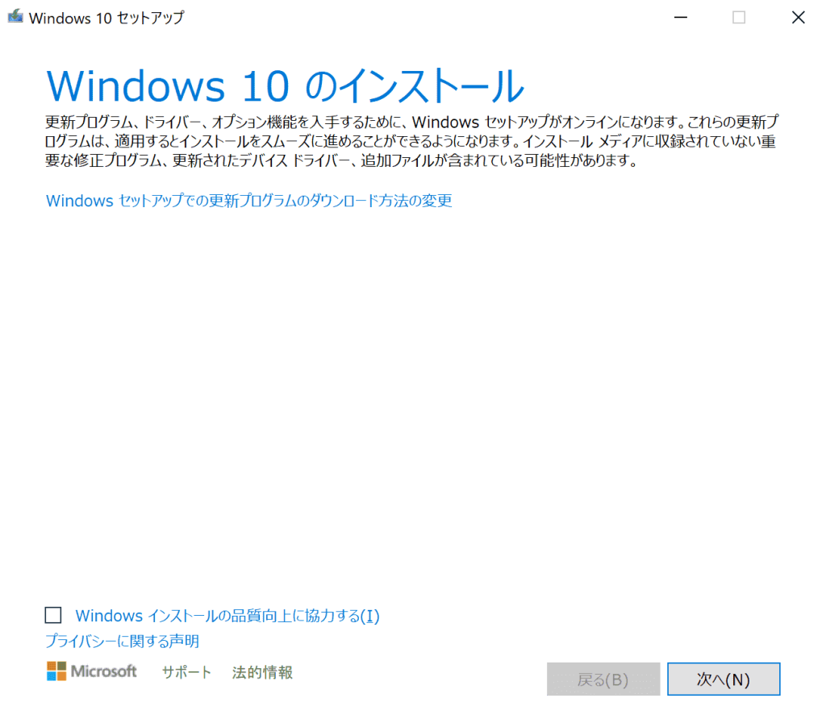Minimize the Windows 10 Setup window
The width and height of the screenshot is (826, 727).
coord(680,17)
